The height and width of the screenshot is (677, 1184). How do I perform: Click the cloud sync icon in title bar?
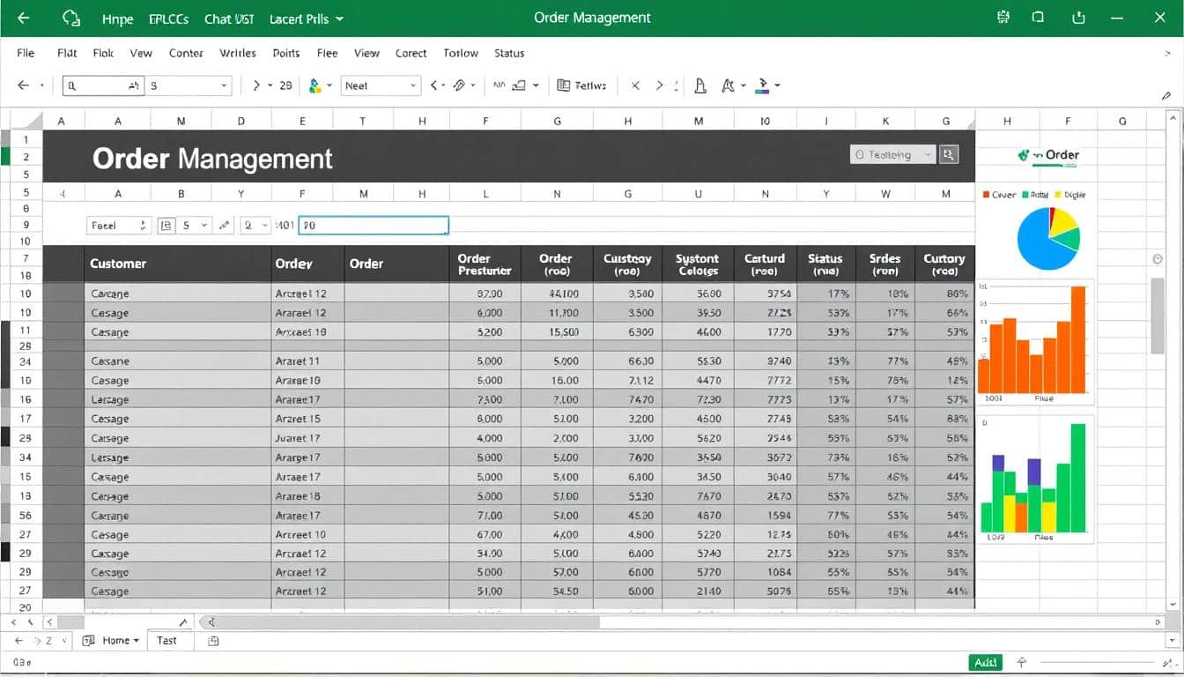72,18
